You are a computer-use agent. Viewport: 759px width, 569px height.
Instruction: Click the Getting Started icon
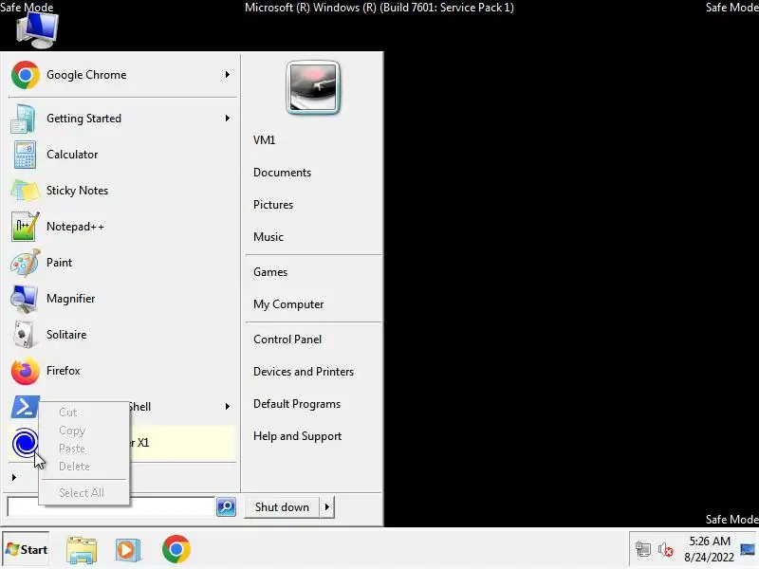click(x=24, y=119)
